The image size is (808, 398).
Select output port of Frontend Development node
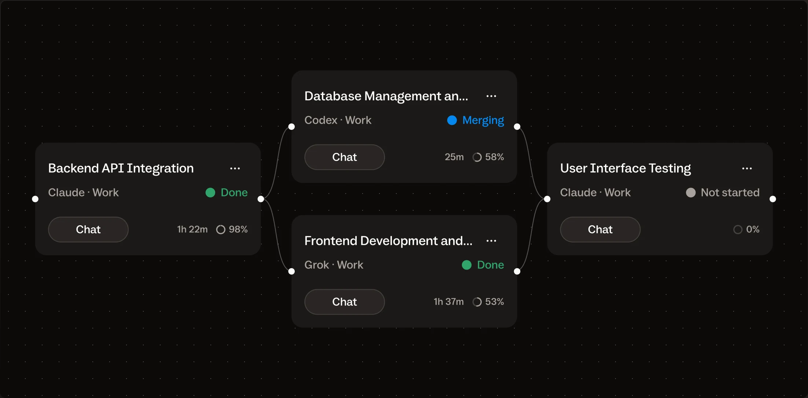pyautogui.click(x=517, y=271)
